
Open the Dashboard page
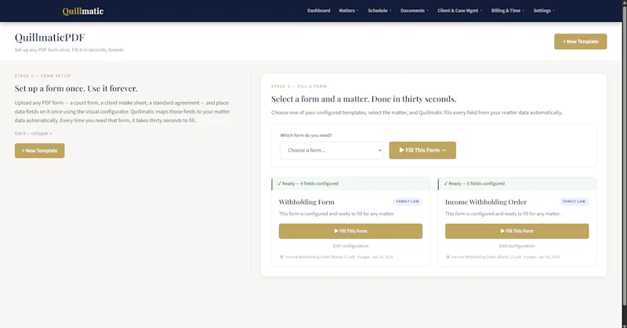(319, 11)
